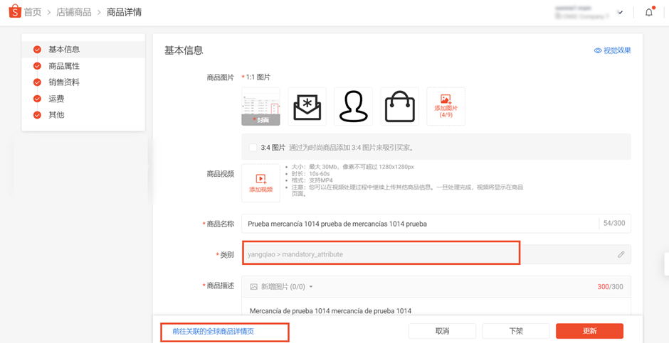The image size is (669, 343).
Task: Open 前往关联的全球商品详情页 link
Action: point(213,332)
